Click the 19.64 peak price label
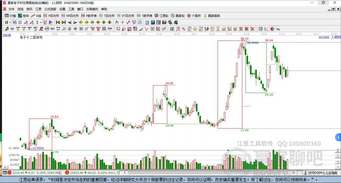Image resolution: width=341 pixels, height=183 pixels. point(54,117)
